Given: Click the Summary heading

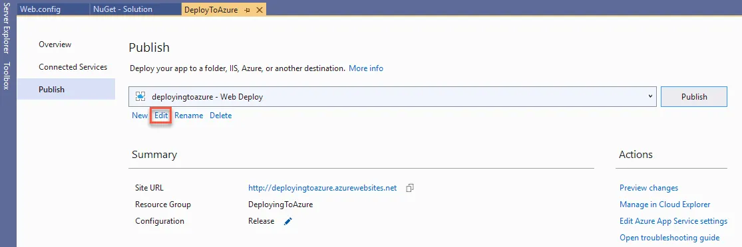Looking at the screenshot, I should [154, 155].
